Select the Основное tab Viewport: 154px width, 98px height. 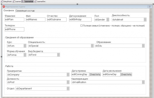[9, 11]
